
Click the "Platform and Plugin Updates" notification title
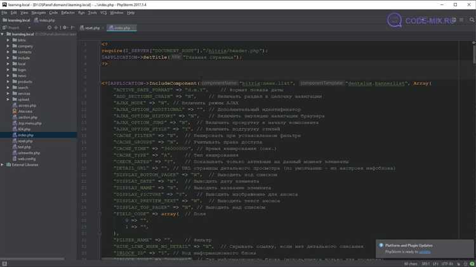[409, 245]
